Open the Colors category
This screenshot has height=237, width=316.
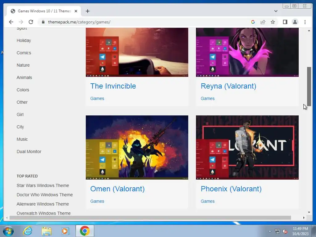pyautogui.click(x=23, y=90)
